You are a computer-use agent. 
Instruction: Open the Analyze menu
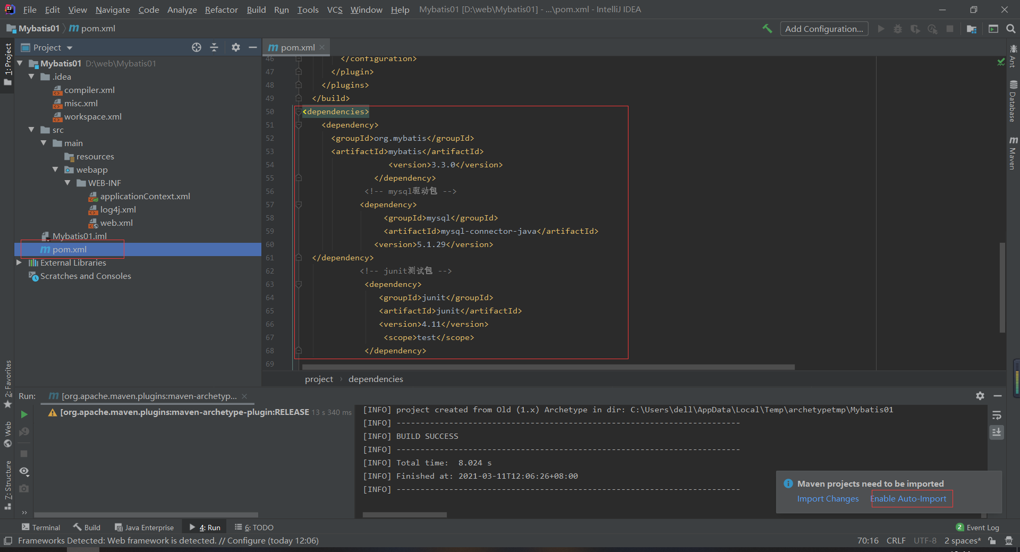point(182,10)
